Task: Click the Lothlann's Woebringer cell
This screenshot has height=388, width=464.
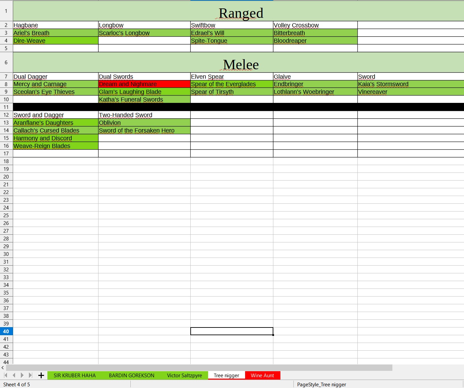Action: 315,92
